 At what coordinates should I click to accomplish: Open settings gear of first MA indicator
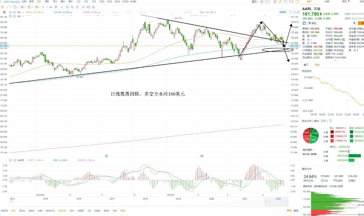11,12
